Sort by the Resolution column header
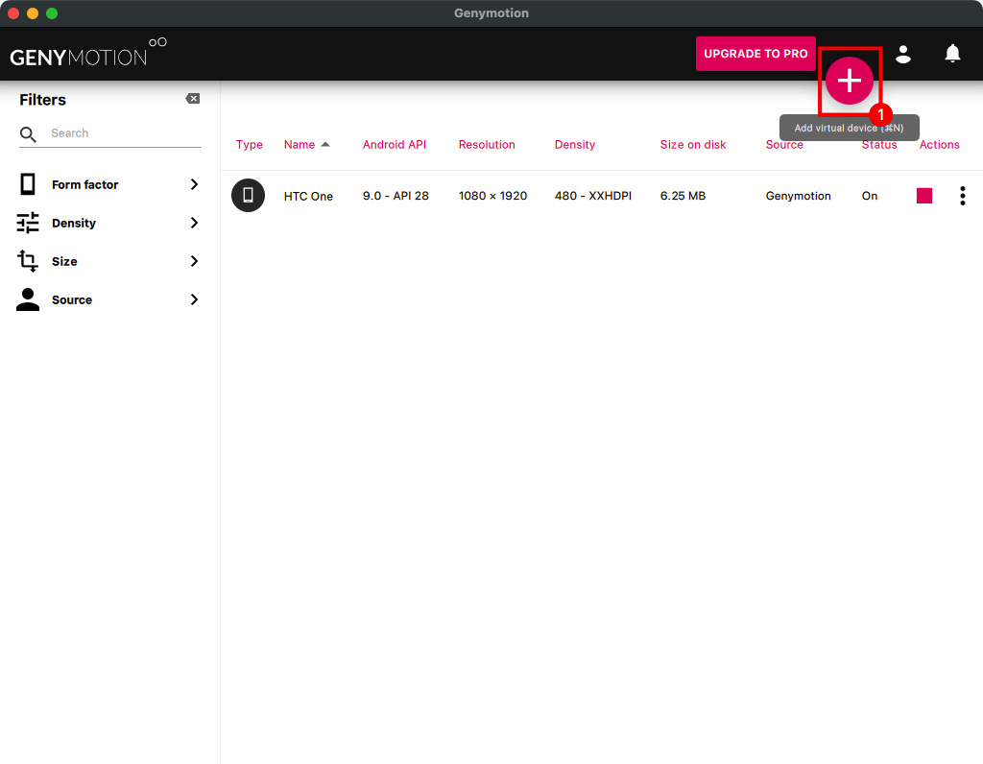This screenshot has width=983, height=764. [x=487, y=145]
